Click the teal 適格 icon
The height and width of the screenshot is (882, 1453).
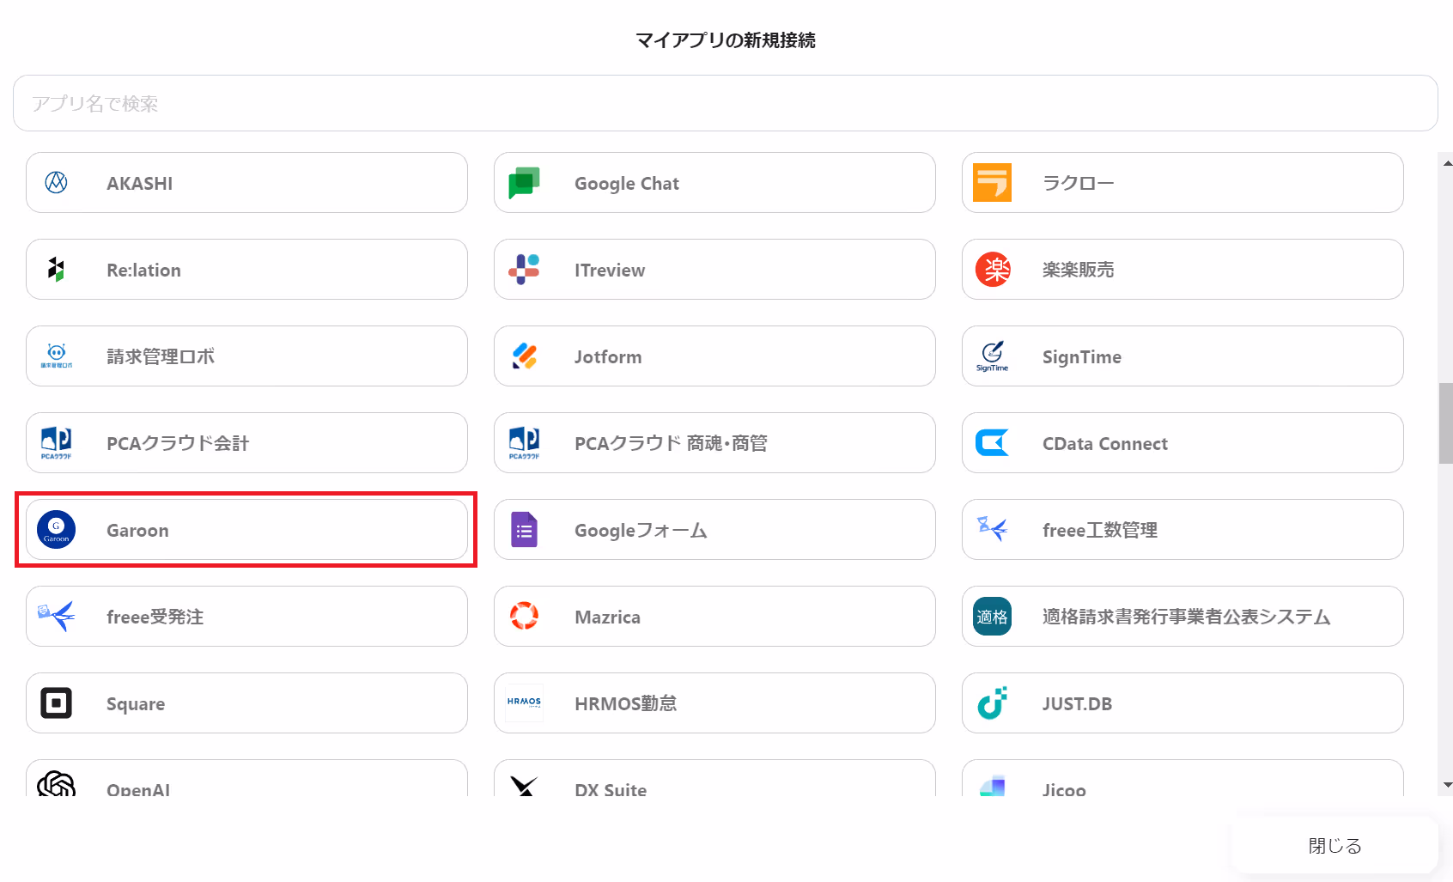[992, 616]
